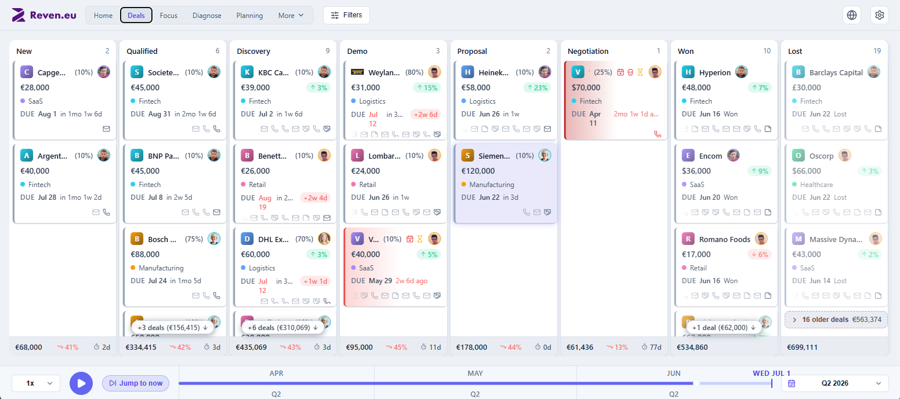Open the settings gear

880,15
